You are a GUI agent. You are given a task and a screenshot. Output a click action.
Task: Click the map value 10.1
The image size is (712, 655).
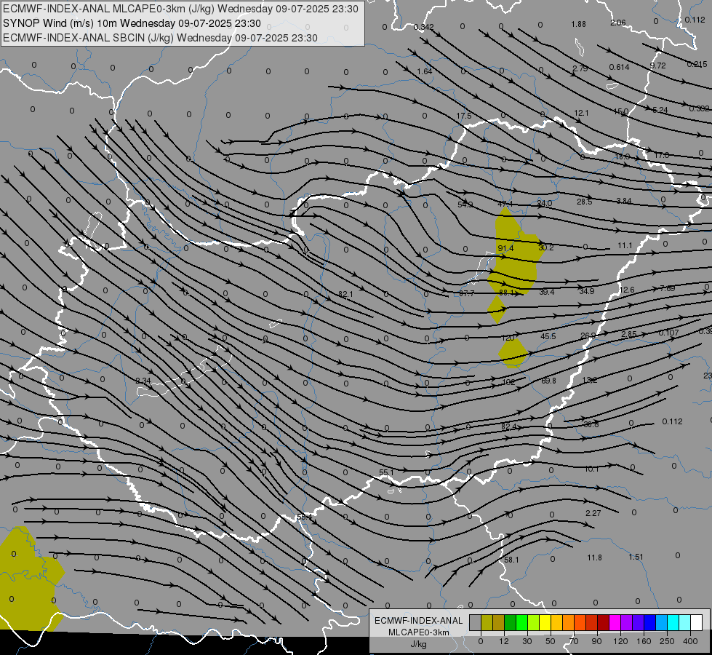point(592,469)
